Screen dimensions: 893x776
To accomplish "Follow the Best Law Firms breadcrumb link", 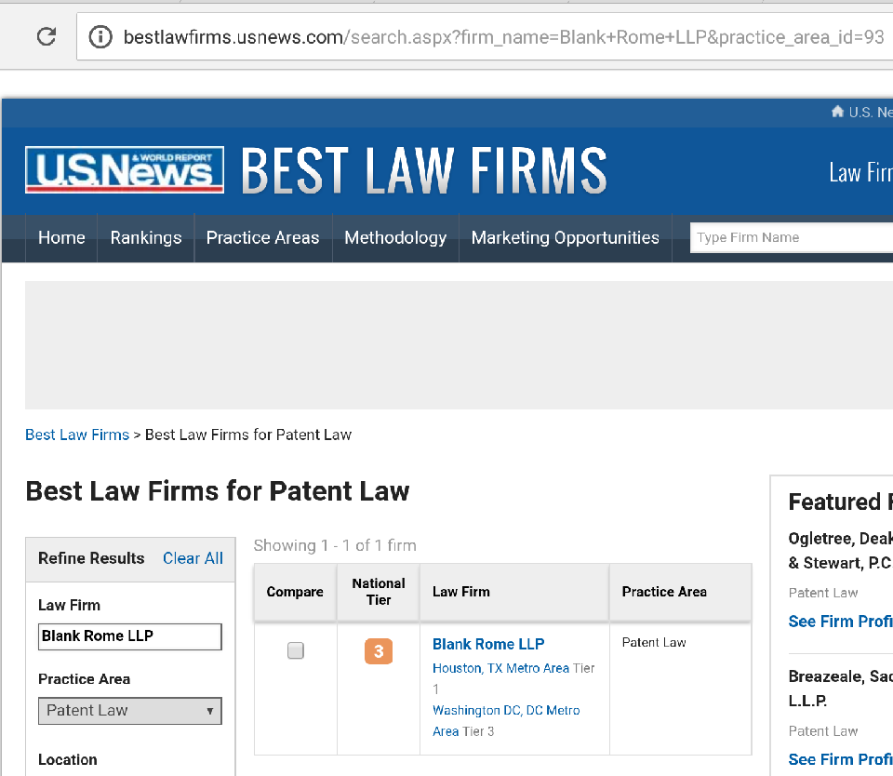I will pos(77,435).
